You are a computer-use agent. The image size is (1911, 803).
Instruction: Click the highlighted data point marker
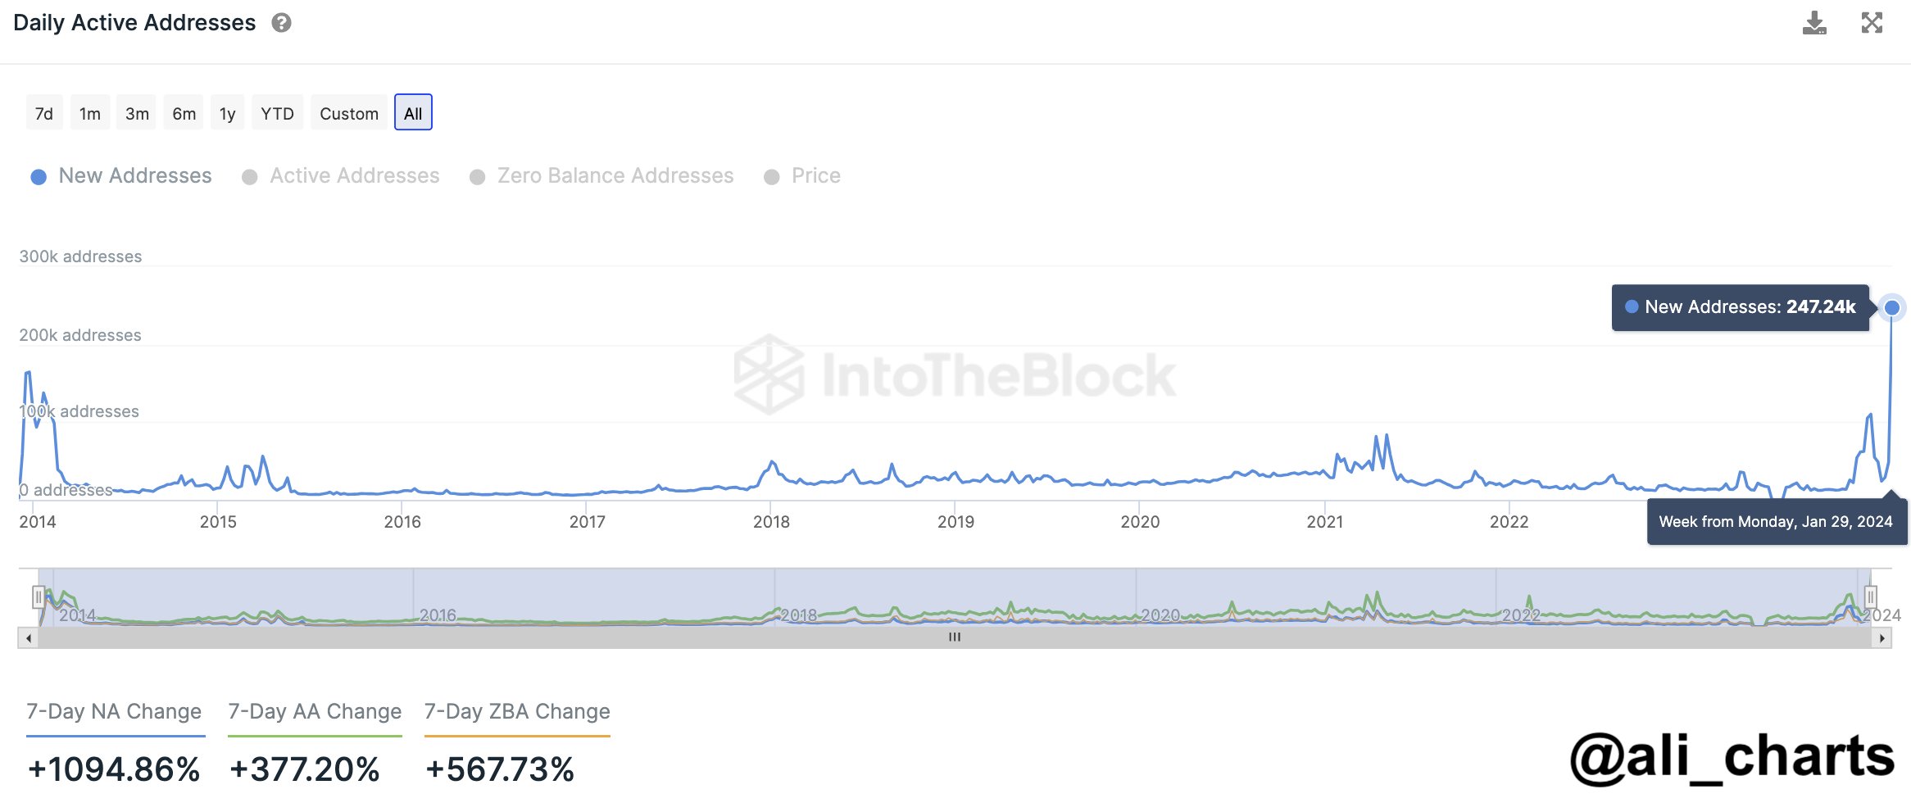click(1891, 307)
